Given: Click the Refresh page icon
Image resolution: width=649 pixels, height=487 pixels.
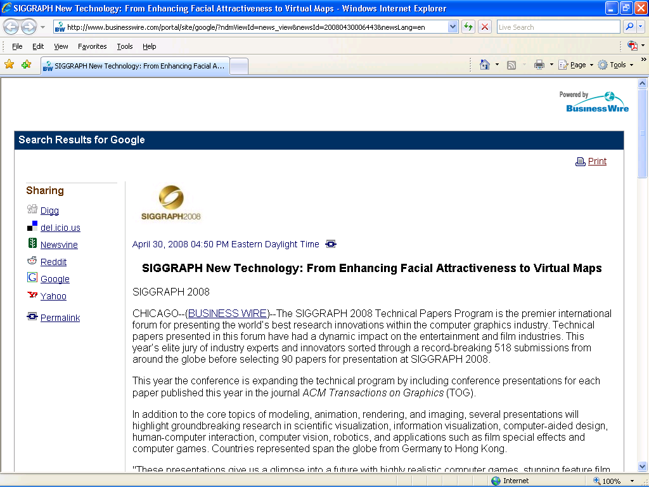Looking at the screenshot, I should click(x=468, y=27).
